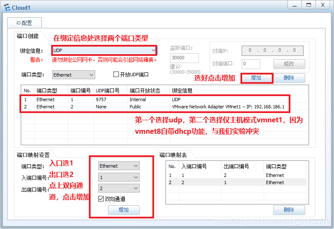This screenshot has width=334, height=229.
Task: Click 增加 button in 端口映射设置
Action: (124, 210)
